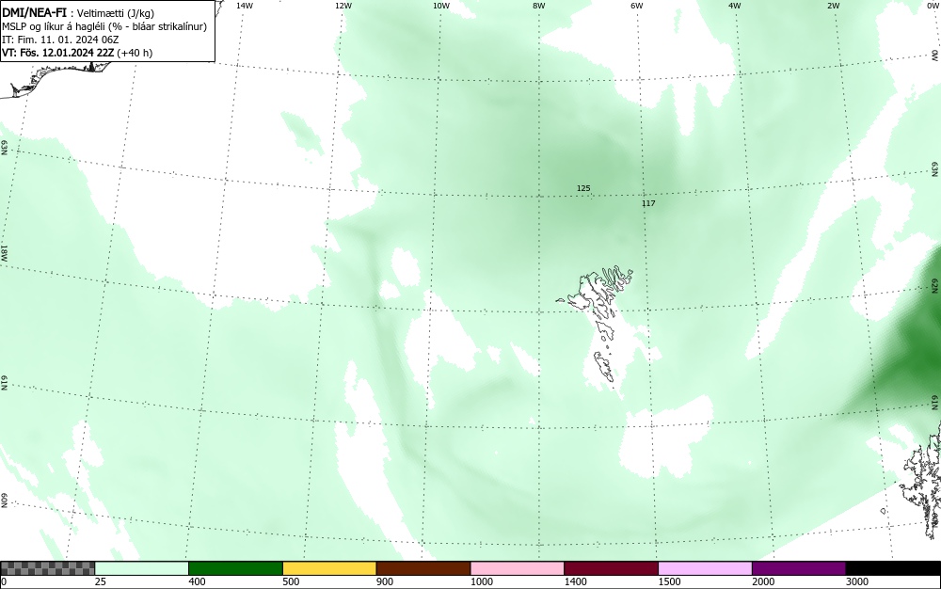Viewport: 941px width, 589px height.
Task: Click the 12W longitude label
Action: 343,6
